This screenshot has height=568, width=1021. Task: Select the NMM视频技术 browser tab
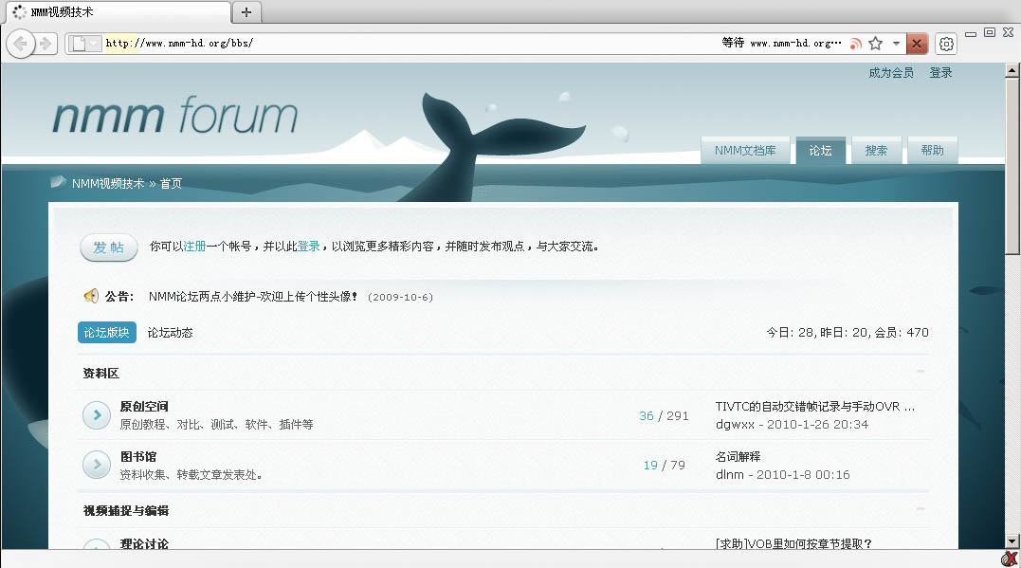tap(118, 11)
